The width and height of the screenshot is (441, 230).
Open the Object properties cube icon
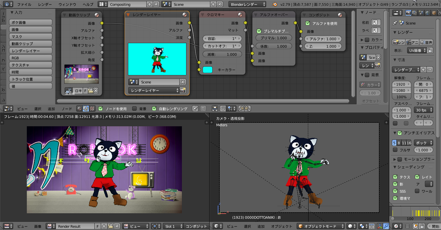434,13
